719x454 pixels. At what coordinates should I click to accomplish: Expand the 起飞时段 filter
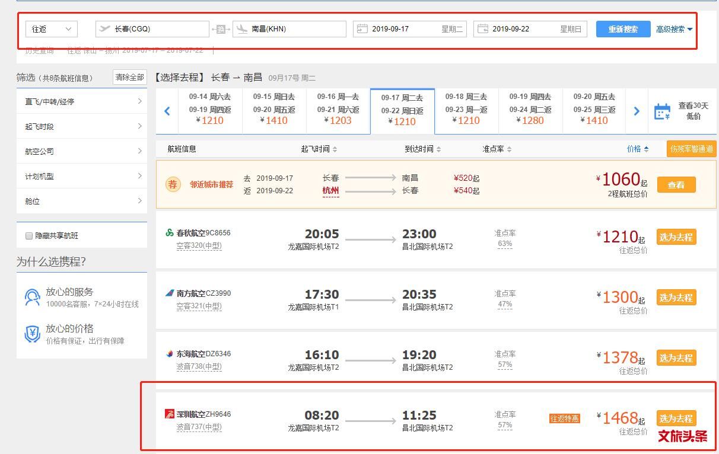click(x=82, y=126)
